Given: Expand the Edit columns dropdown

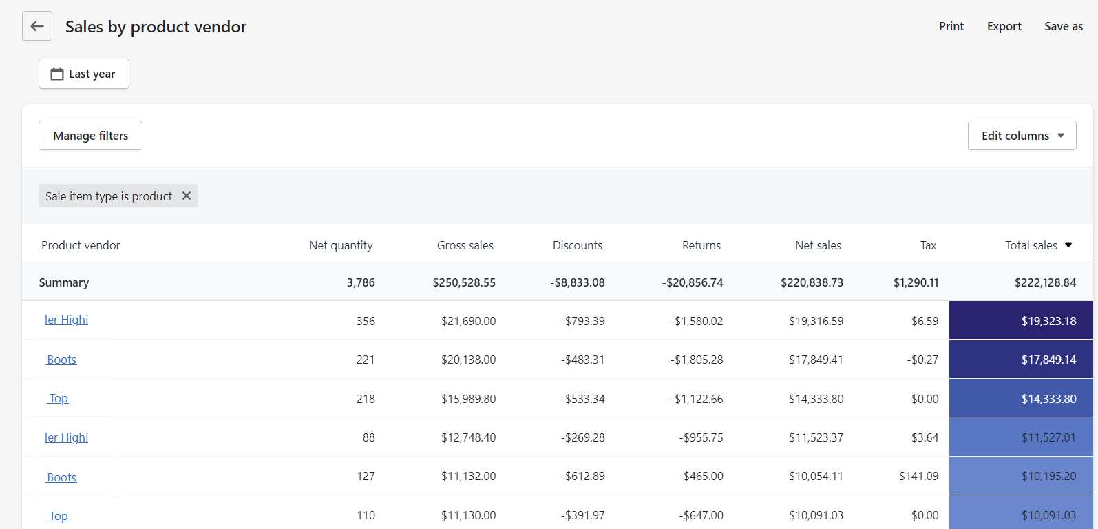Looking at the screenshot, I should click(1022, 136).
